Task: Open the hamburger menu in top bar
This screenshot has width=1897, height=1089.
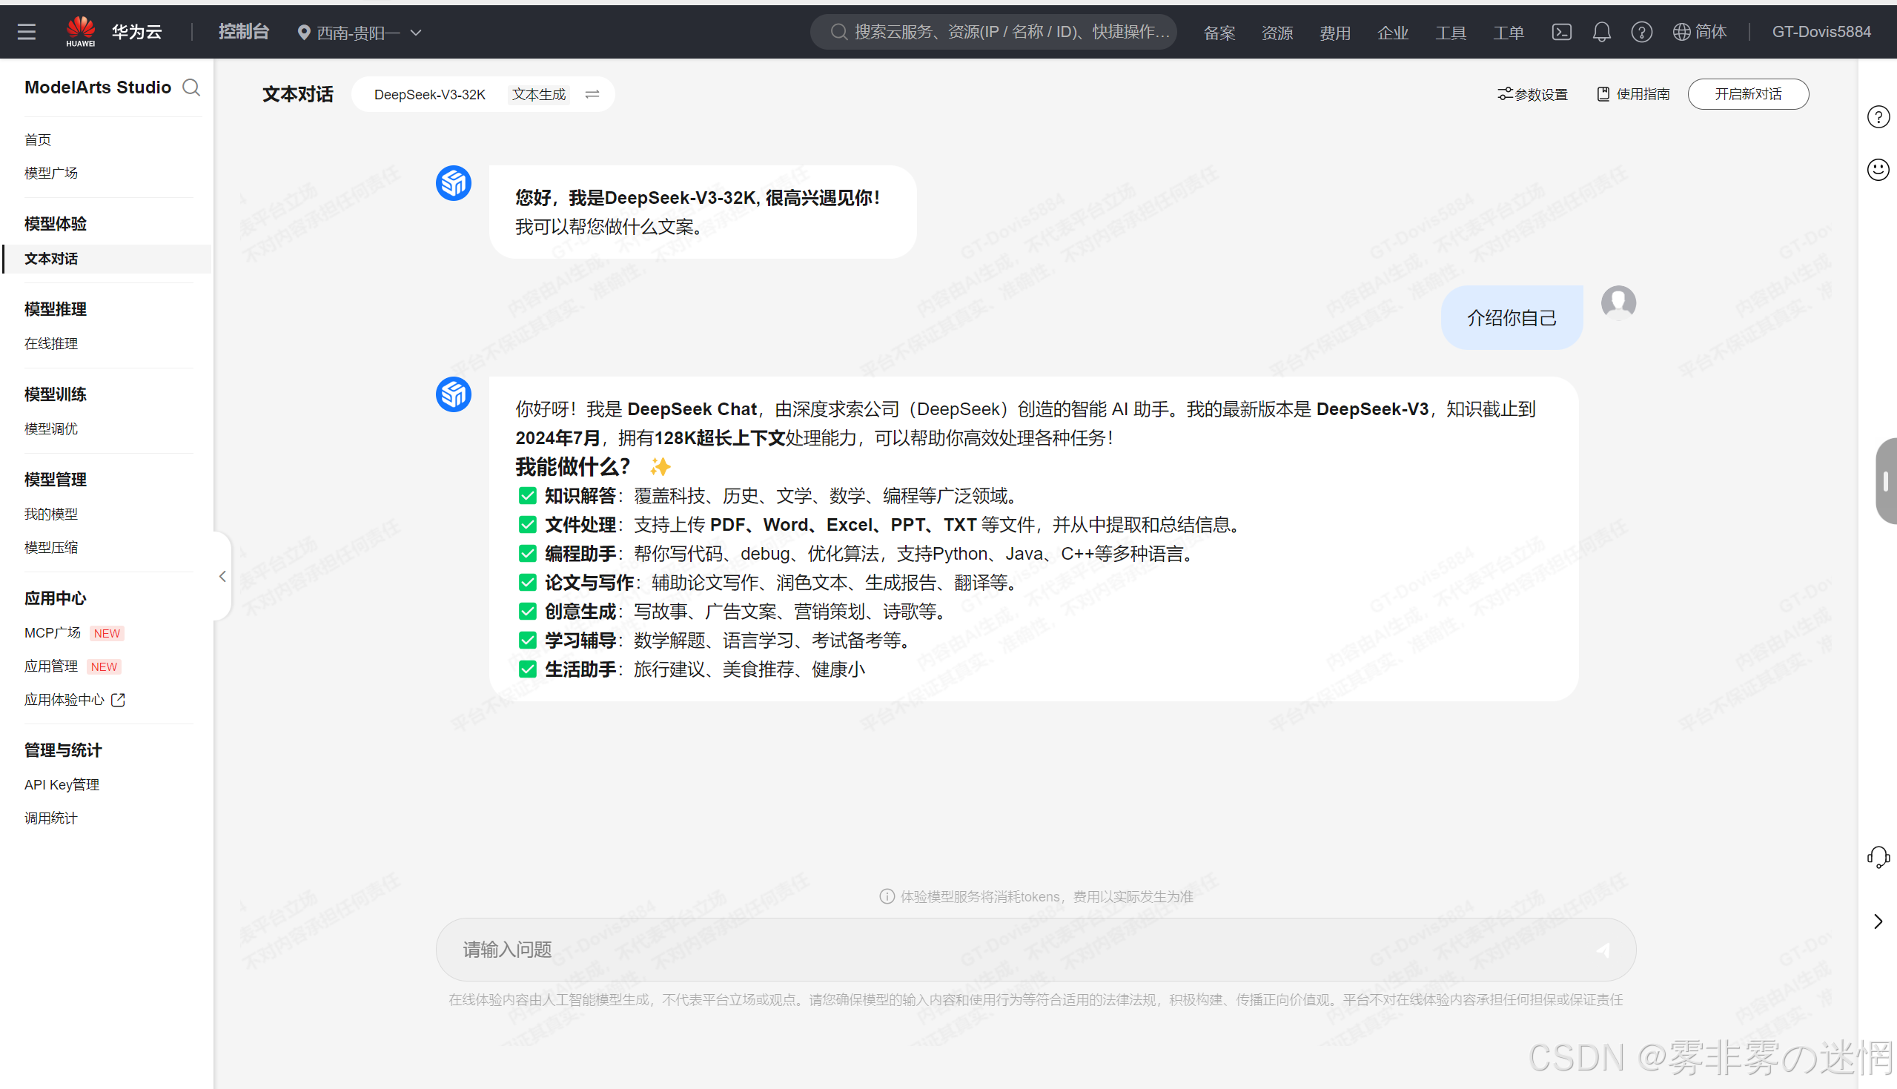Action: click(x=27, y=32)
